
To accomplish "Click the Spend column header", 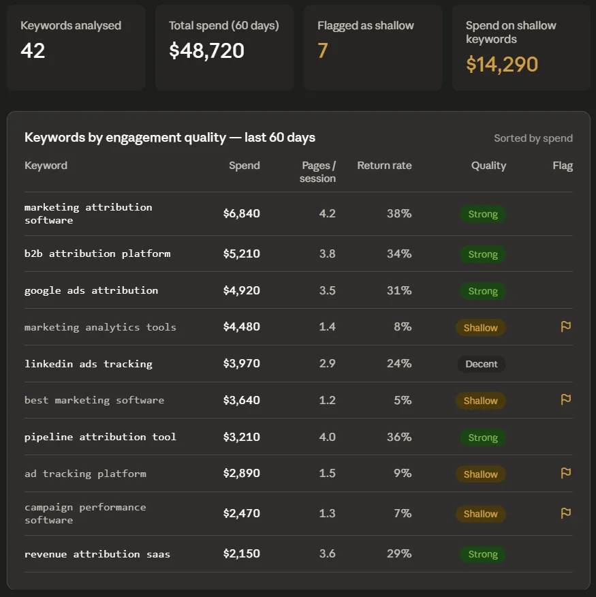I will pyautogui.click(x=245, y=166).
